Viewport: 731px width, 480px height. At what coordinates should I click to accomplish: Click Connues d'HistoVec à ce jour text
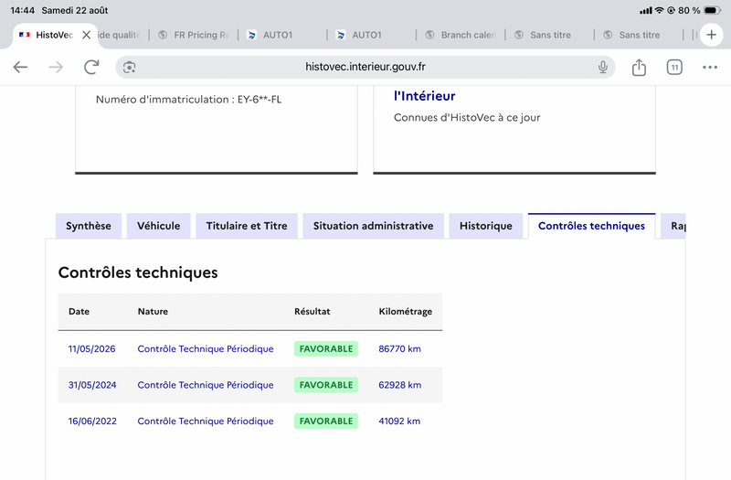(467, 118)
